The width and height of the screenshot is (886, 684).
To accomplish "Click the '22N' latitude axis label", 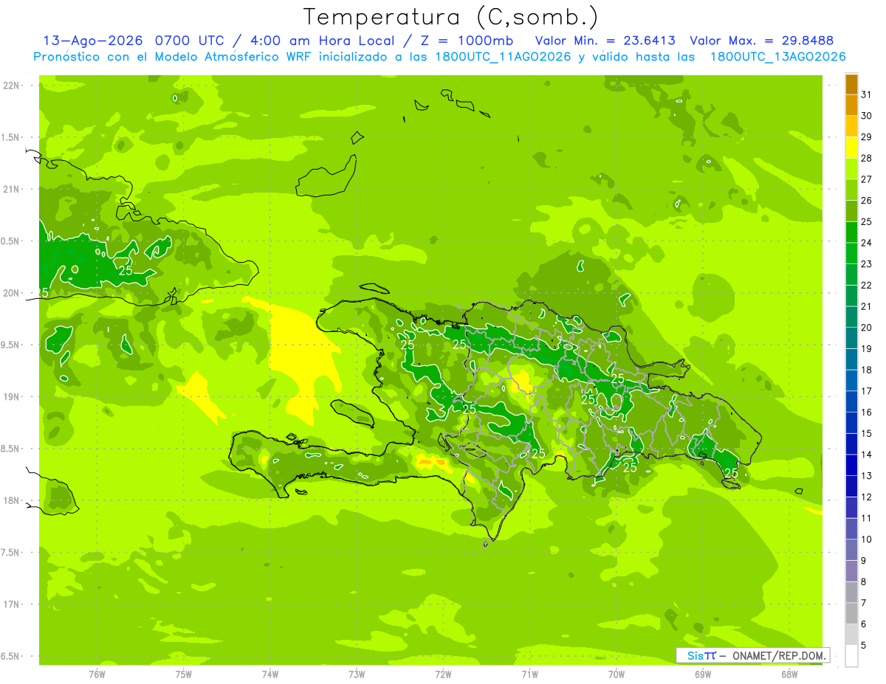I will tap(10, 86).
